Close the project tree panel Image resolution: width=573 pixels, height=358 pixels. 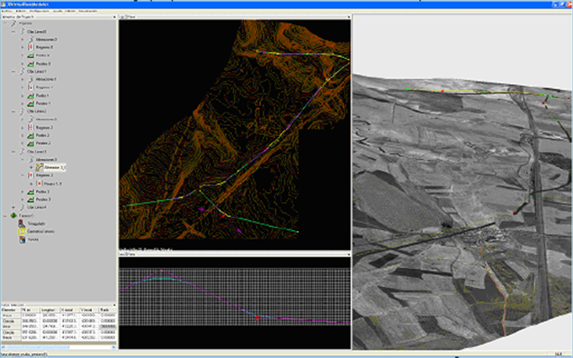coord(114,17)
